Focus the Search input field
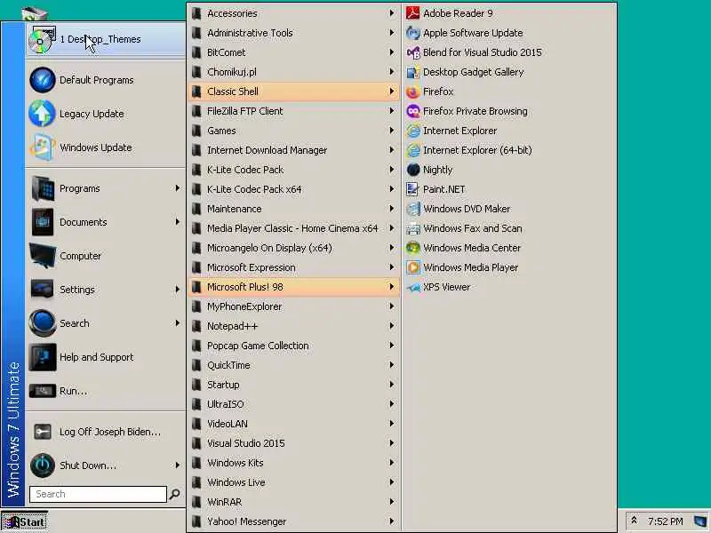This screenshot has height=533, width=711. coord(98,494)
